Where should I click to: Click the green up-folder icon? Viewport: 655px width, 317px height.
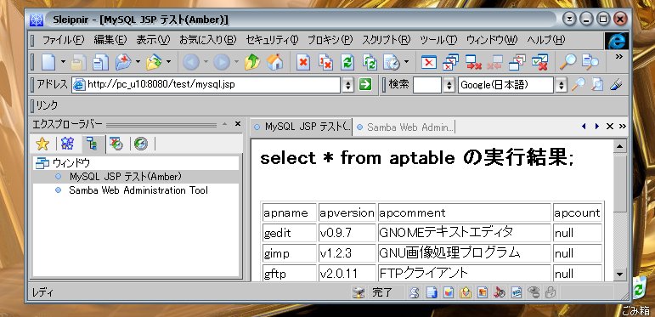252,63
